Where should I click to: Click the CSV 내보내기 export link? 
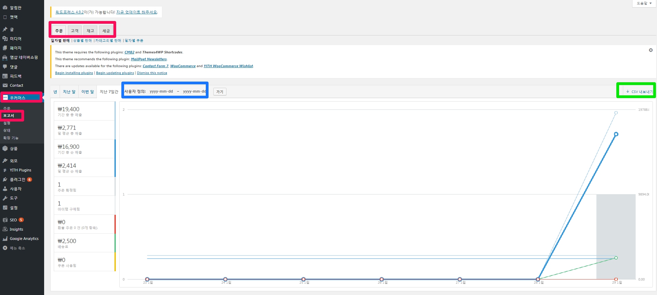click(639, 92)
